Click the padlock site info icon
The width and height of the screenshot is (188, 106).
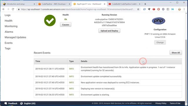(x=19, y=9)
